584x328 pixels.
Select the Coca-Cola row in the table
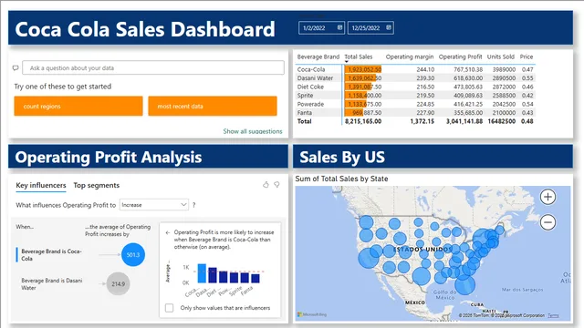(415, 69)
